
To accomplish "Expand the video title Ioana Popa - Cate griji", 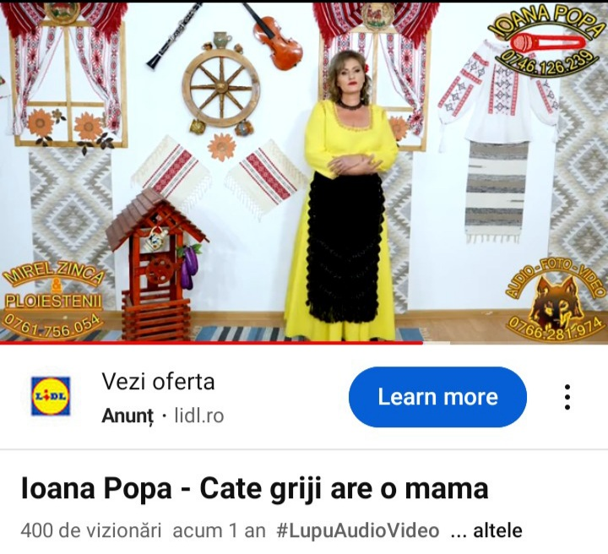I will tap(254, 488).
